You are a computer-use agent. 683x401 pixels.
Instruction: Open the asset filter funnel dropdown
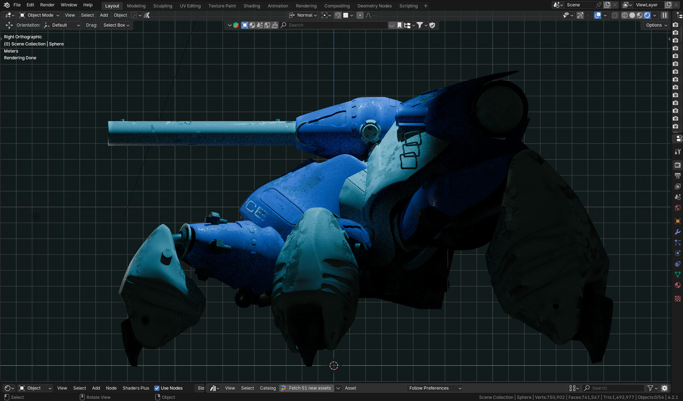(x=652, y=388)
